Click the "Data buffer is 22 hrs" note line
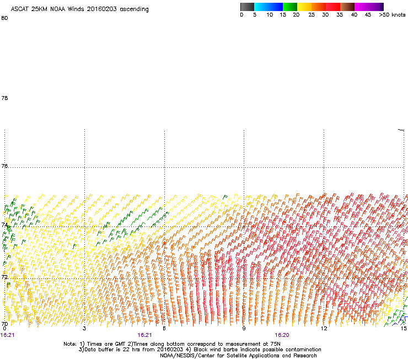 (200, 350)
